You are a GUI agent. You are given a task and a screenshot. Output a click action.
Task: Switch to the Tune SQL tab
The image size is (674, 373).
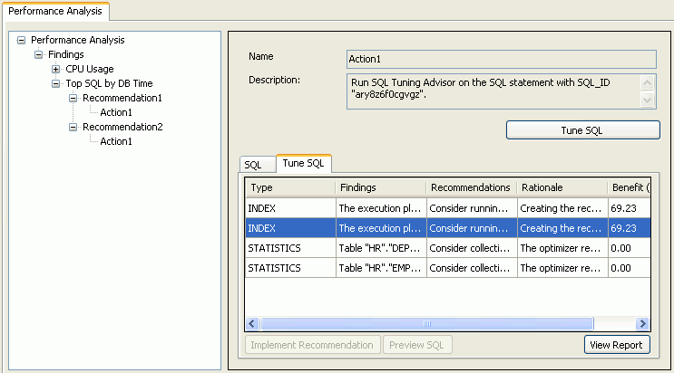pyautogui.click(x=304, y=163)
